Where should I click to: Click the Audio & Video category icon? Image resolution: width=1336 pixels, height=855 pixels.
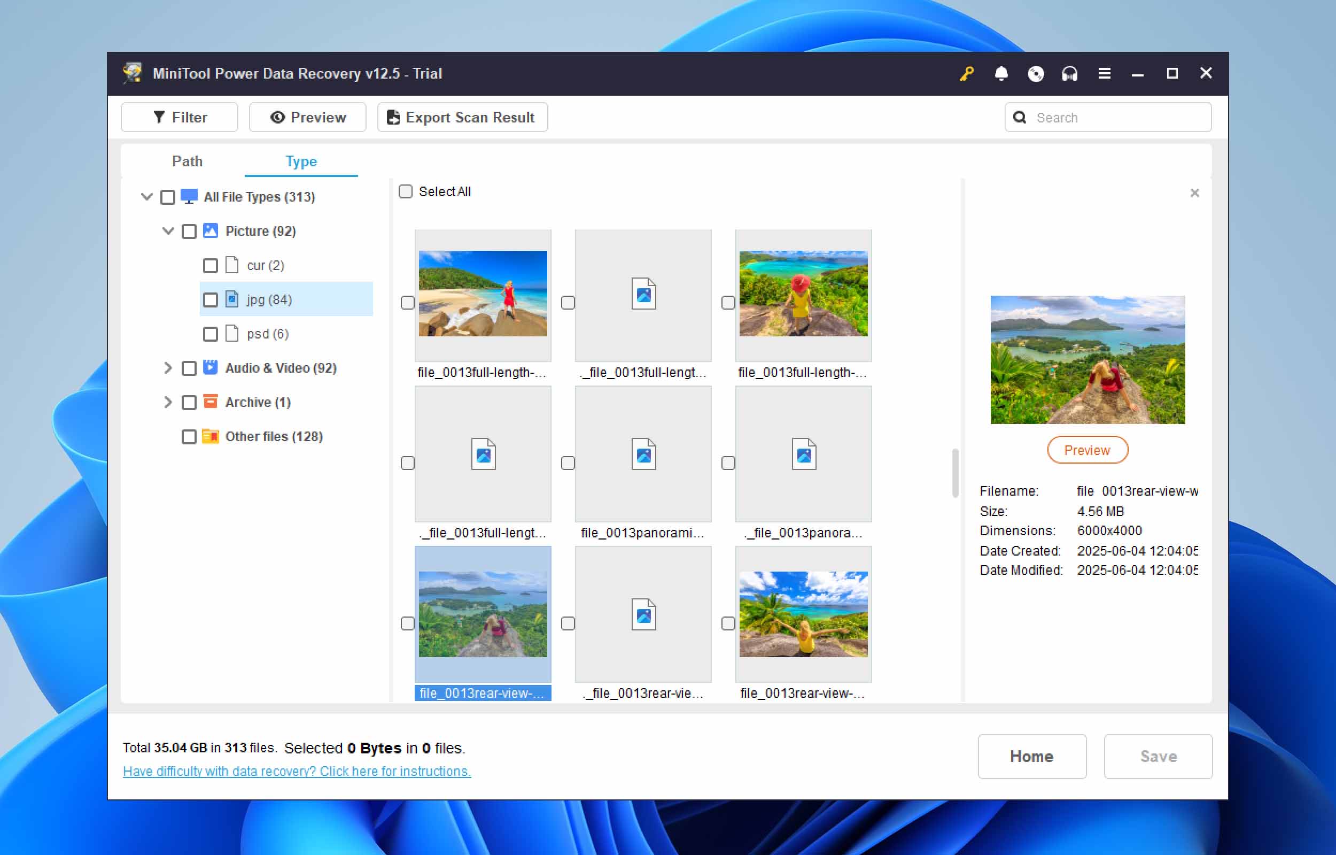(210, 367)
